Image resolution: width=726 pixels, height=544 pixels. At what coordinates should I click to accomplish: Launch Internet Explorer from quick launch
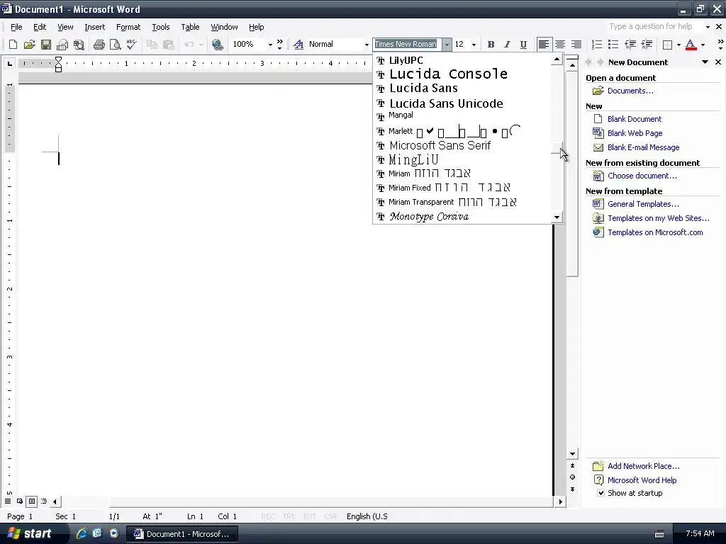(81, 533)
